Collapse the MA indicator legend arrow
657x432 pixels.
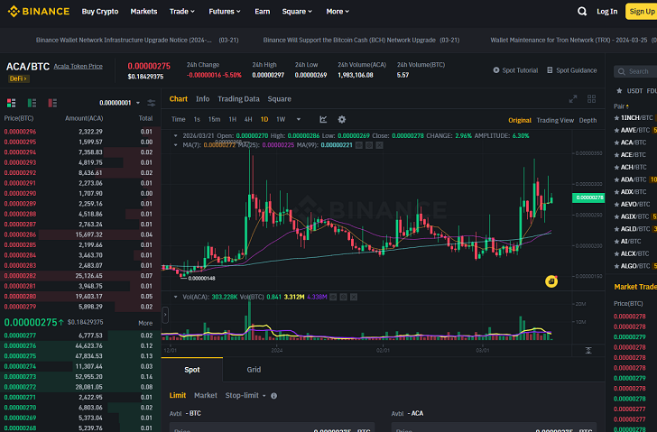tap(176, 145)
